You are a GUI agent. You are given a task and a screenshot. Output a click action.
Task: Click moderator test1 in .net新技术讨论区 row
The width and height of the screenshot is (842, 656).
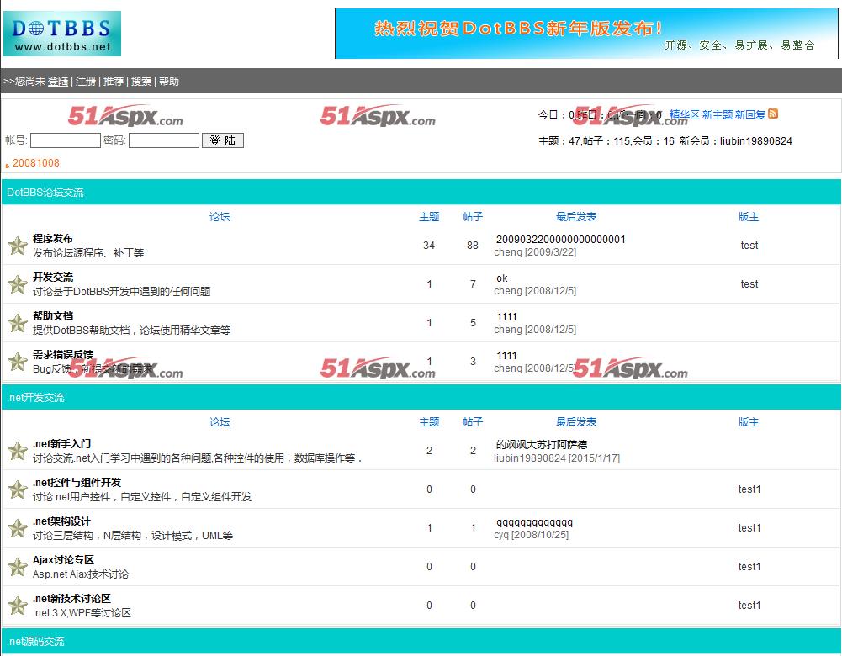pyautogui.click(x=749, y=605)
